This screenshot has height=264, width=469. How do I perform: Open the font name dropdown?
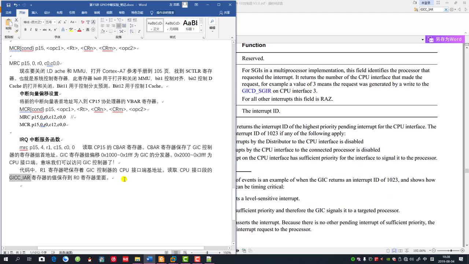point(43,22)
